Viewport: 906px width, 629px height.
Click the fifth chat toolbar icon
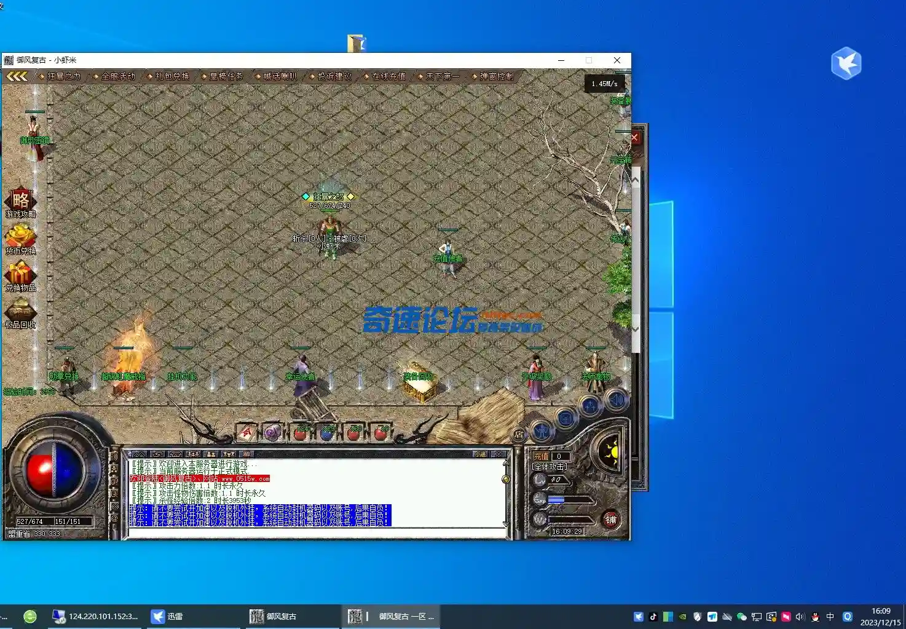[211, 454]
